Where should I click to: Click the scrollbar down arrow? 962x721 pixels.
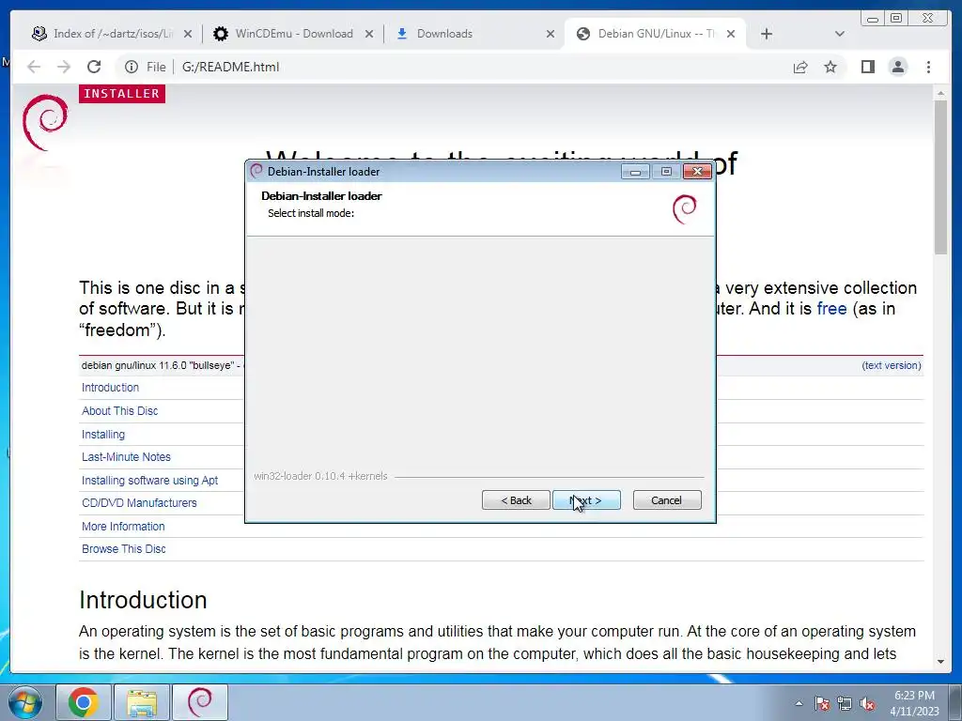940,662
